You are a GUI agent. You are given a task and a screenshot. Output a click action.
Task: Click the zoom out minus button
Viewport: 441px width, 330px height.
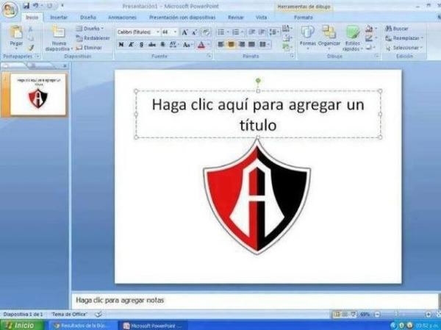pos(378,315)
